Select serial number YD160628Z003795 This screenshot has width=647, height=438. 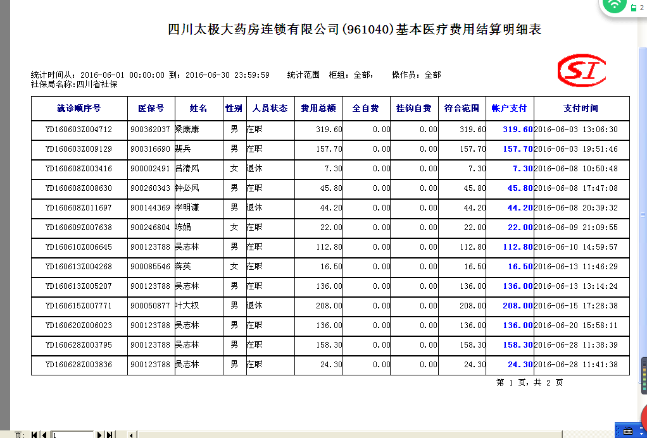[x=79, y=345]
